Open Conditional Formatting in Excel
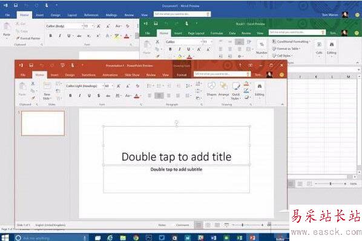Image resolution: width=362 pixels, height=241 pixels. pyautogui.click(x=291, y=42)
